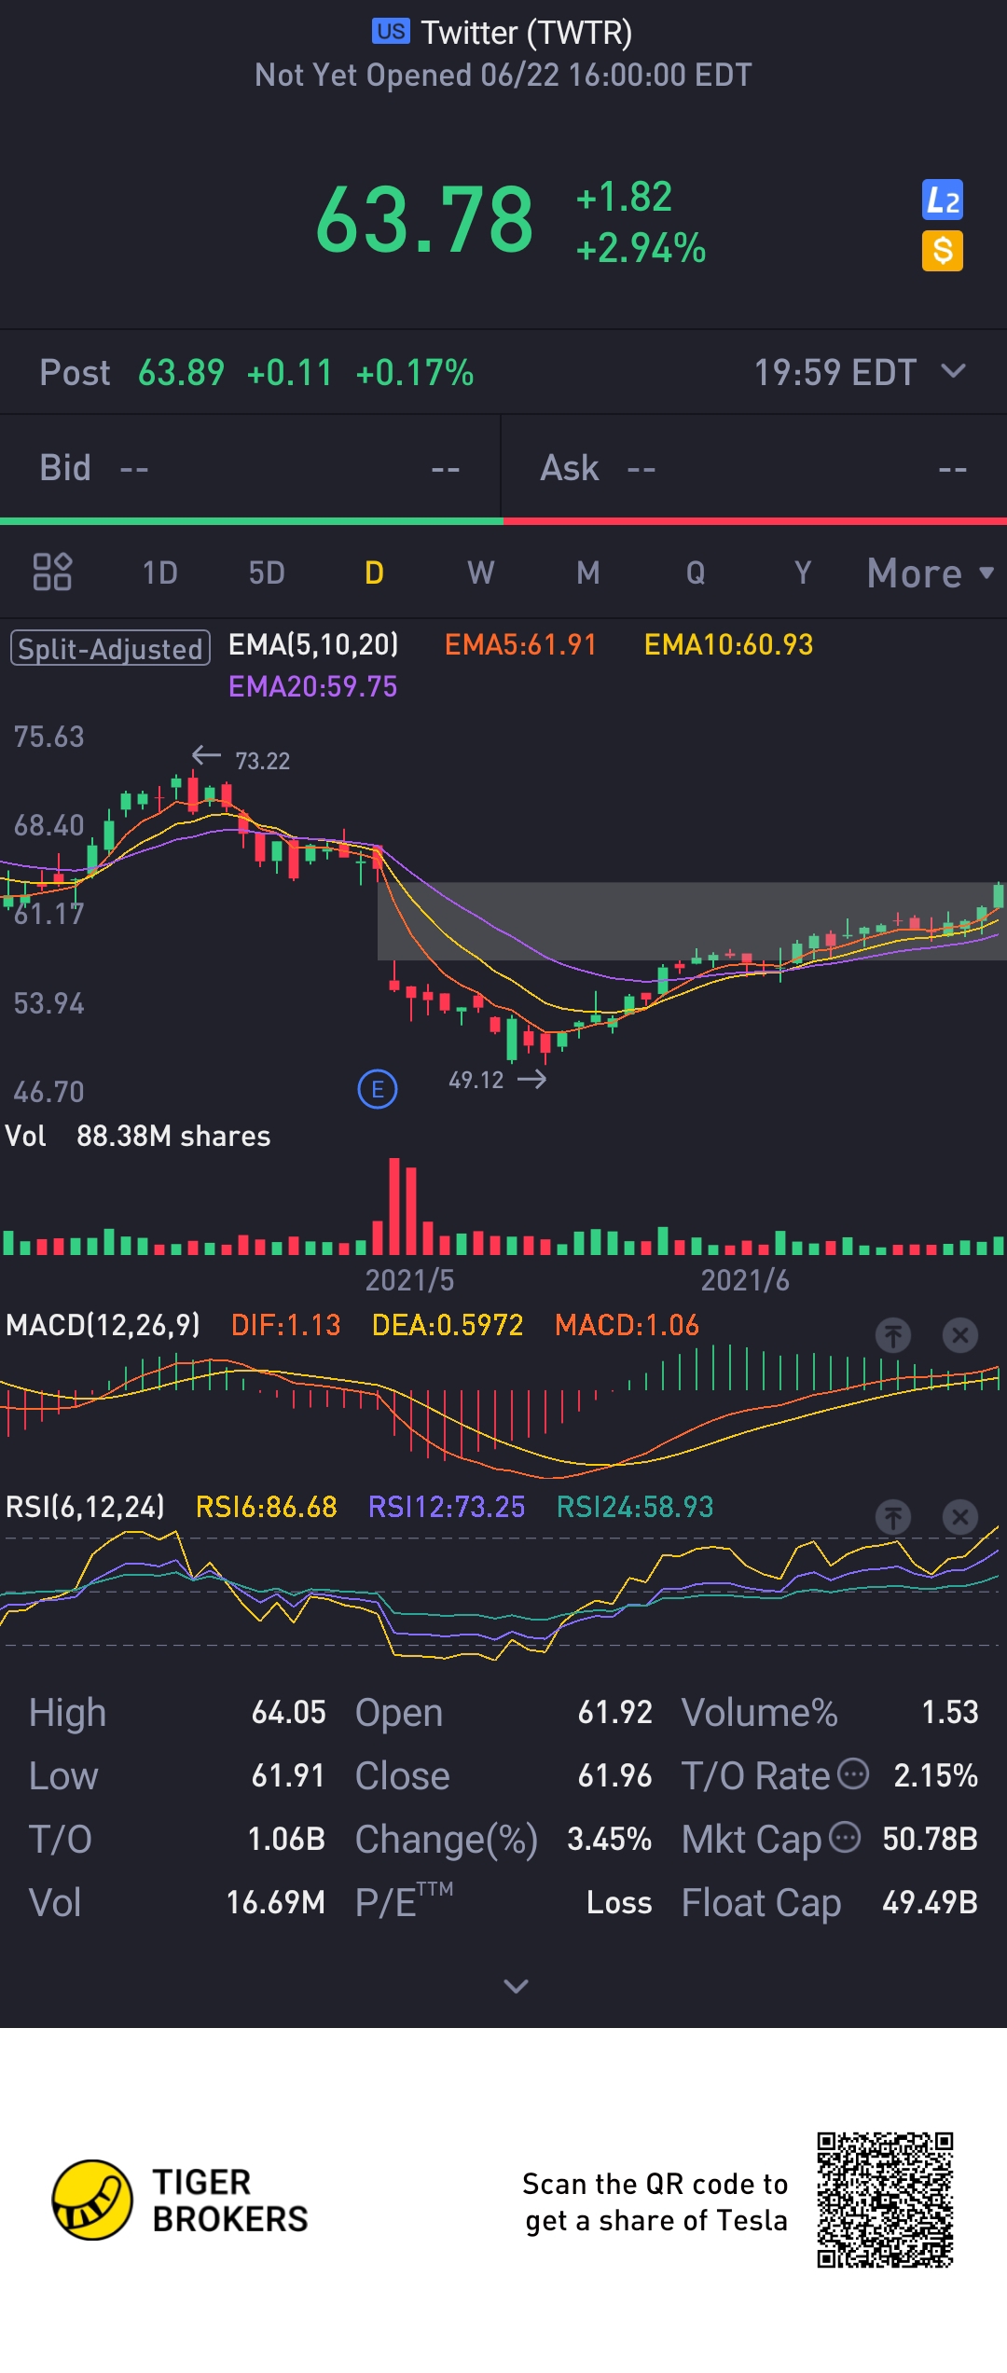Select the daily D chart tab

pos(374,573)
